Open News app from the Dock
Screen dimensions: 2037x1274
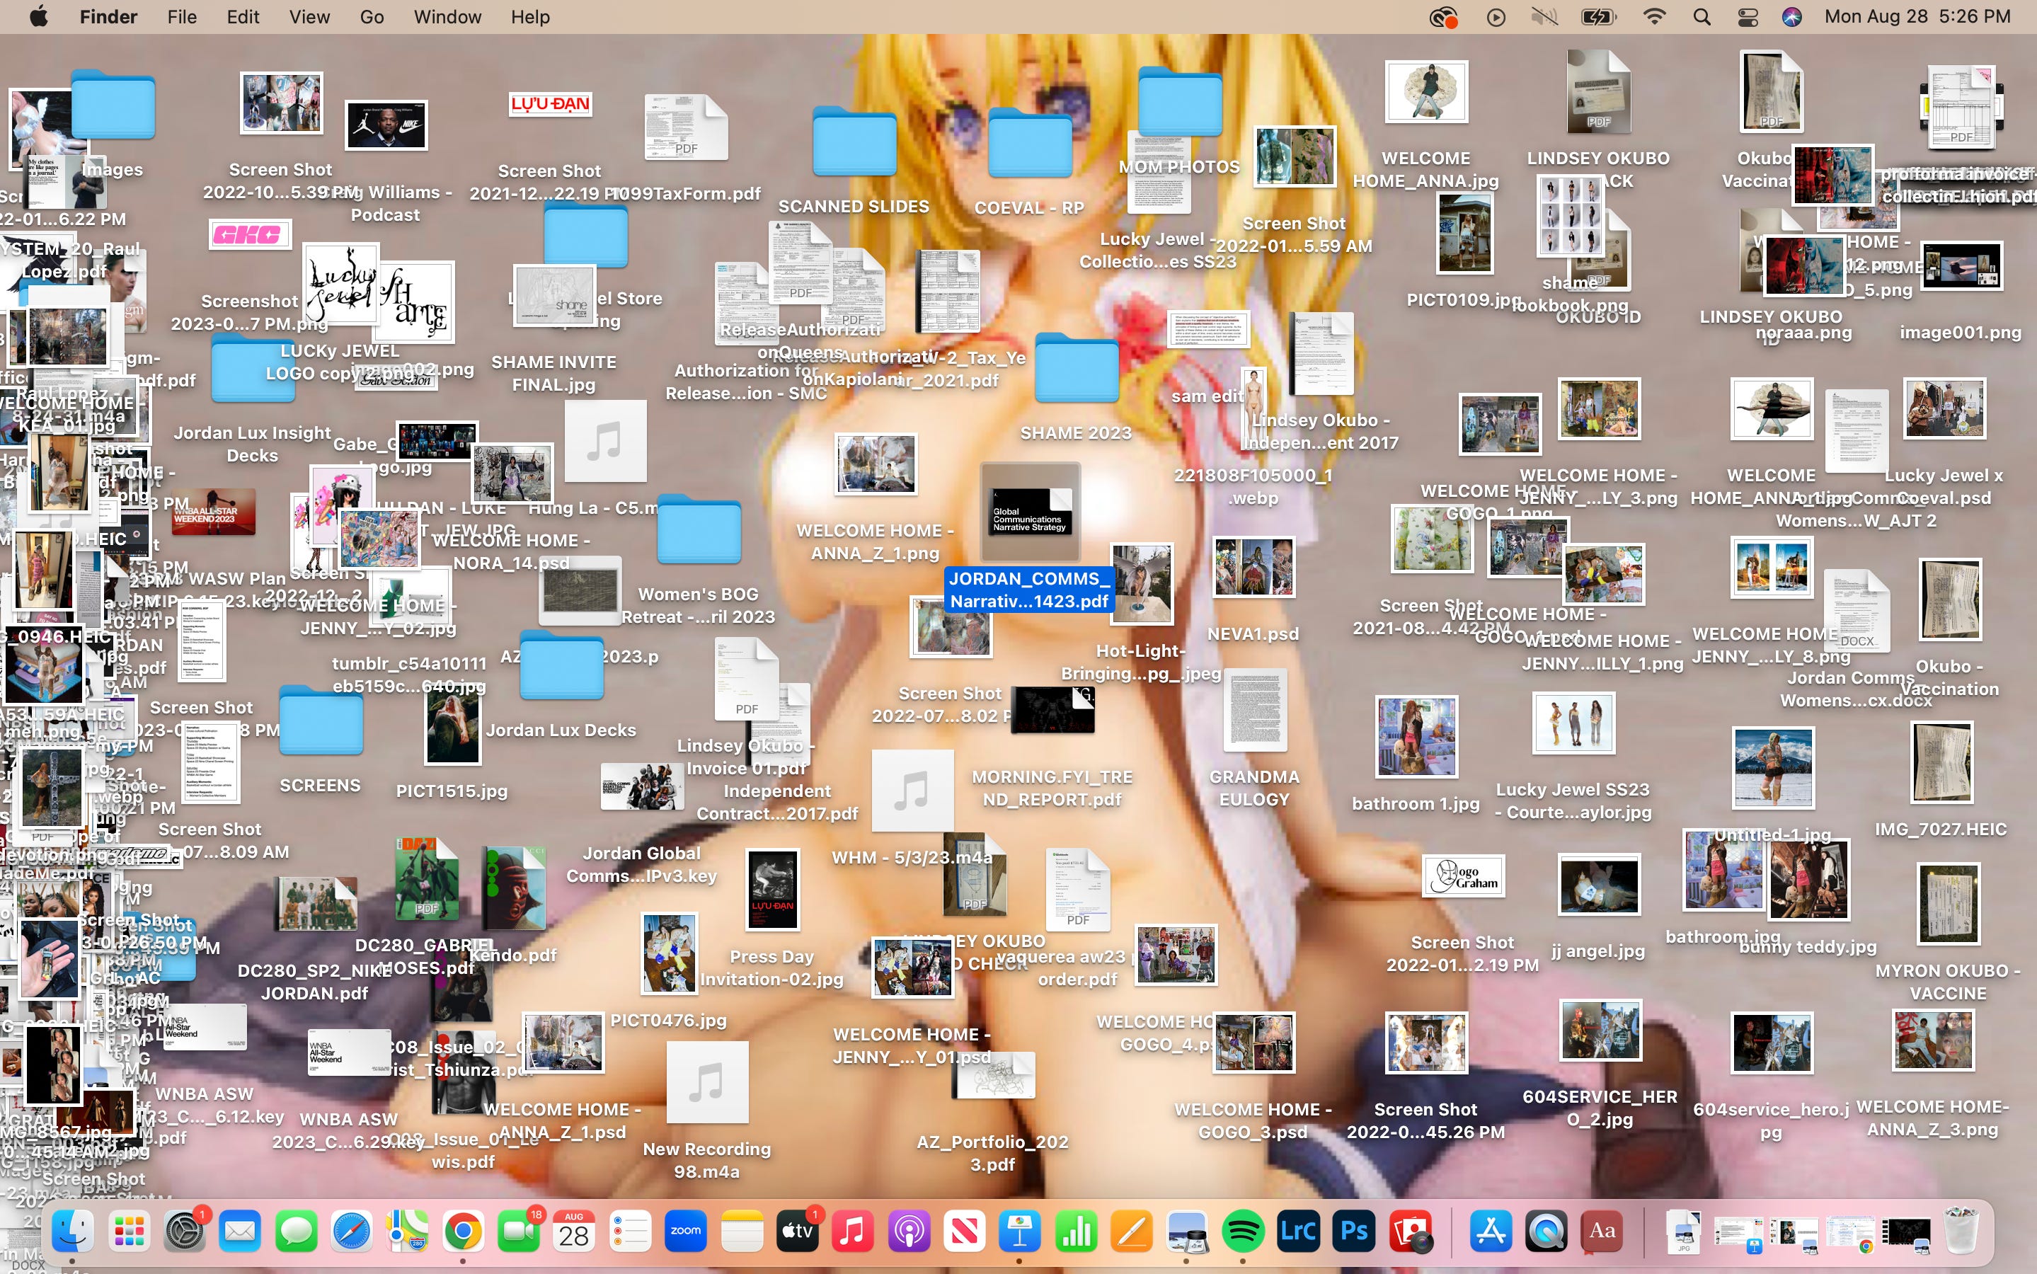pos(965,1232)
